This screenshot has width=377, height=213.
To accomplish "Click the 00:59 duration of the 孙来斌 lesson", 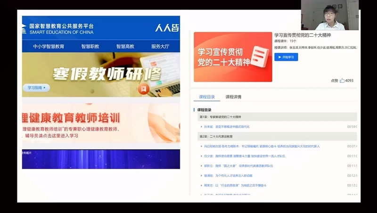I will click(x=352, y=127).
